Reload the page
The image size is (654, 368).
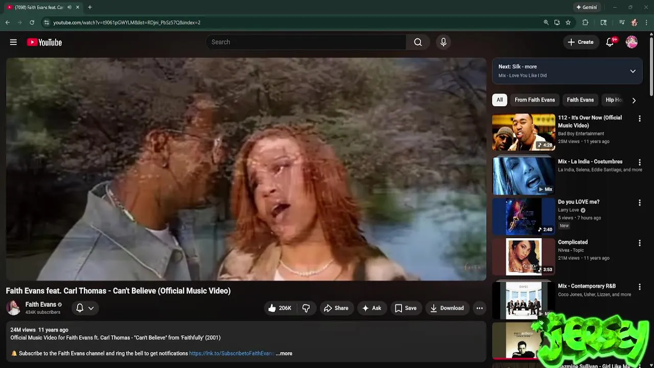[x=32, y=22]
